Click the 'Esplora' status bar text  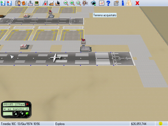(60, 124)
